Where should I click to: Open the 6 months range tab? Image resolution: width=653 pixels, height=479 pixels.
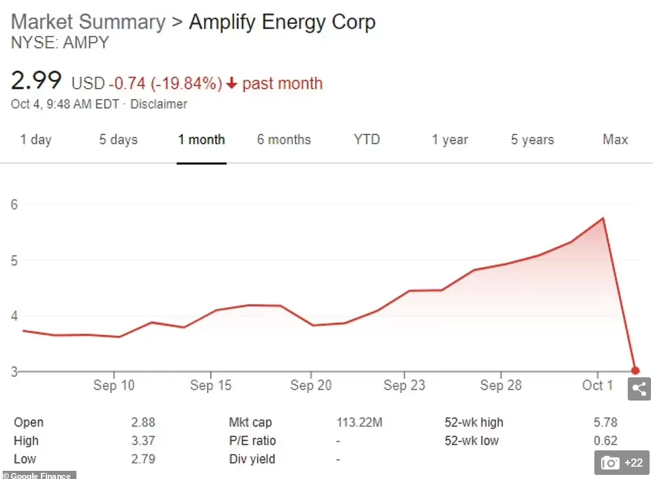click(284, 139)
